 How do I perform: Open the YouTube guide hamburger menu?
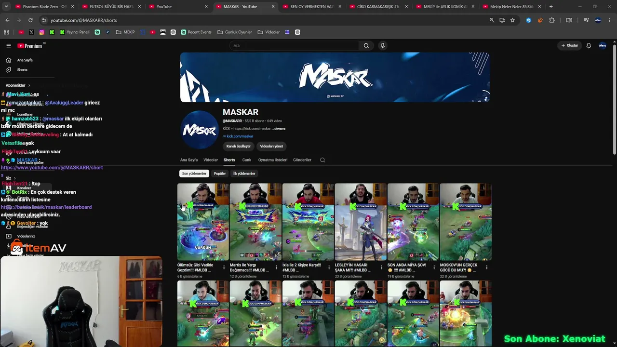[x=9, y=46]
